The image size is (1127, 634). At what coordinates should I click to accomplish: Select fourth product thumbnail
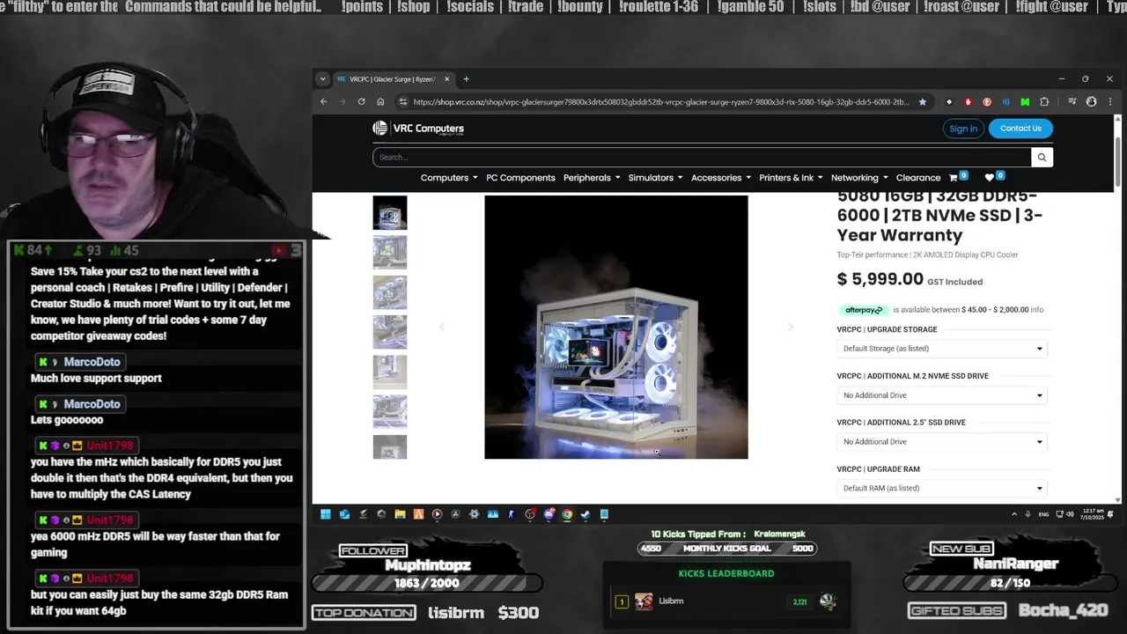click(390, 333)
